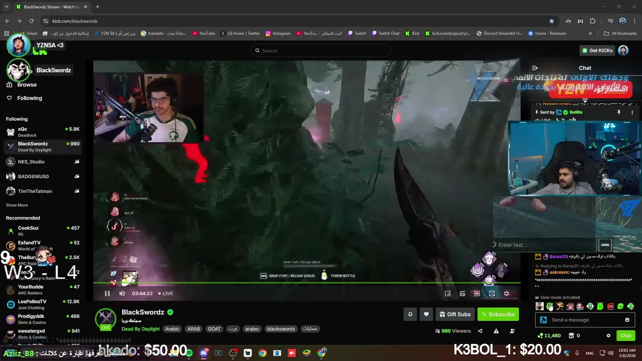Image resolution: width=642 pixels, height=361 pixels.
Task: Open the Kicks shop icon
Action: (570, 335)
